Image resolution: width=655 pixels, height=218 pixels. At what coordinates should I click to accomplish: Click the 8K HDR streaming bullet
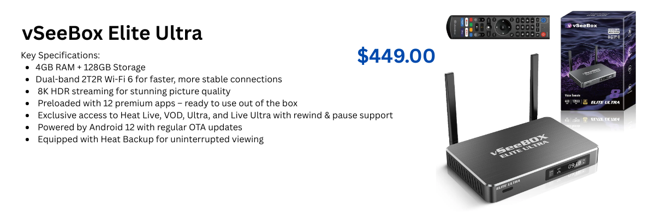[x=134, y=92]
